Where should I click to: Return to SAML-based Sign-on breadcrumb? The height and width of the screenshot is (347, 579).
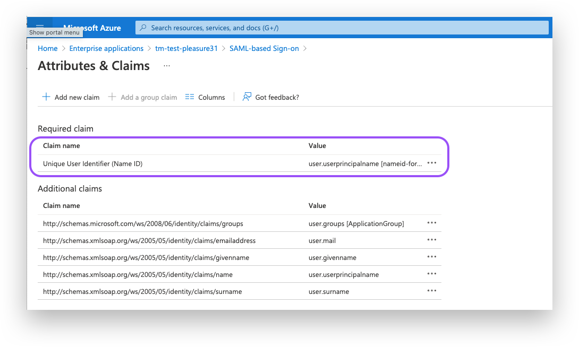pyautogui.click(x=264, y=48)
